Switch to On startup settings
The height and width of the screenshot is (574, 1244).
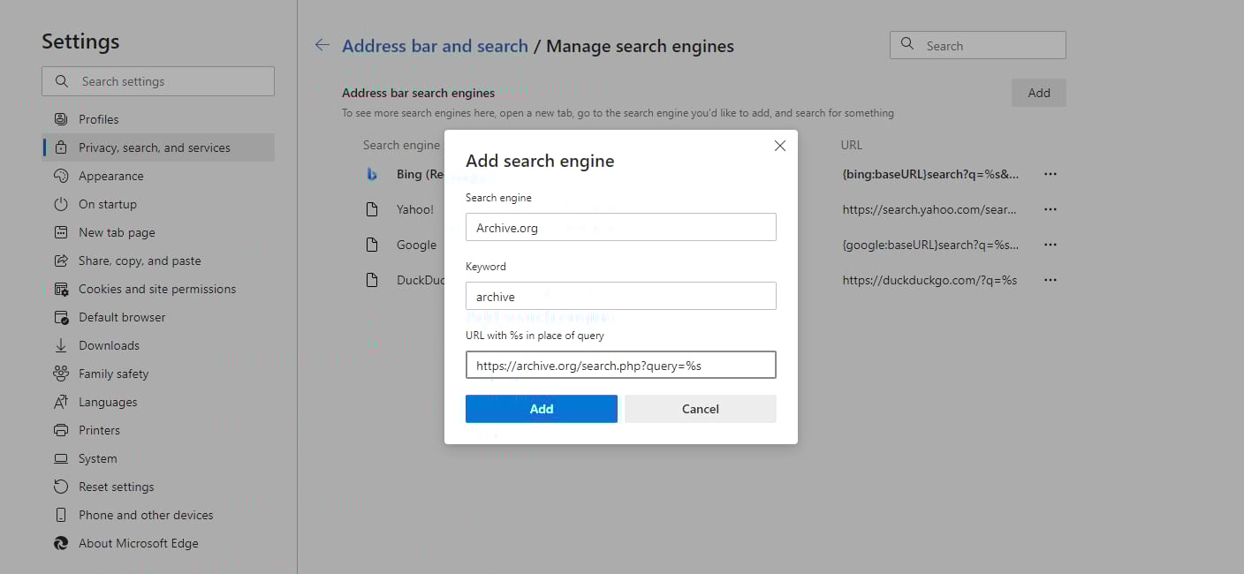pyautogui.click(x=106, y=204)
